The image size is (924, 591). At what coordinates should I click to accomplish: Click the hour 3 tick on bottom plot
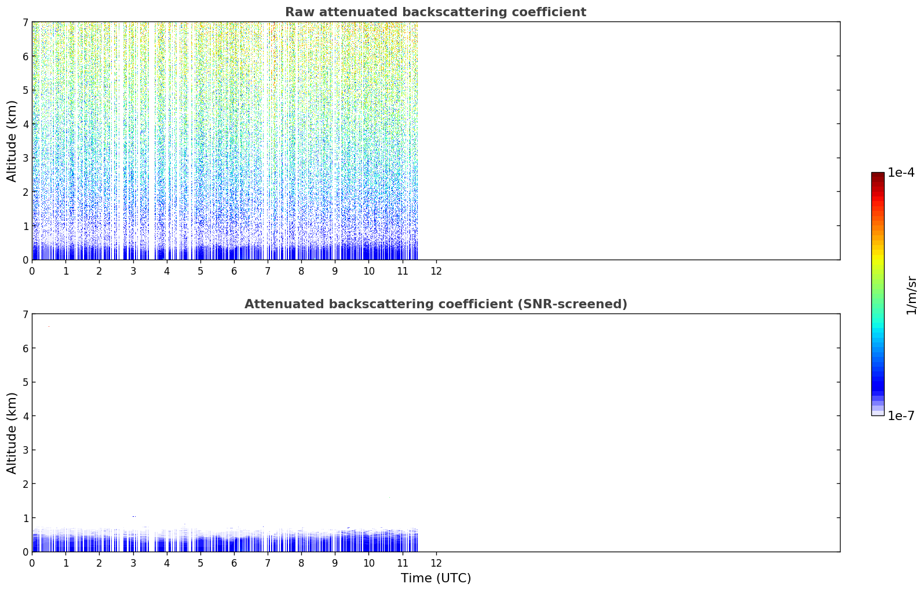coord(133,563)
